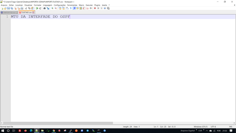Click line 1 text in editor
The height and width of the screenshot is (133, 236).
point(40,17)
